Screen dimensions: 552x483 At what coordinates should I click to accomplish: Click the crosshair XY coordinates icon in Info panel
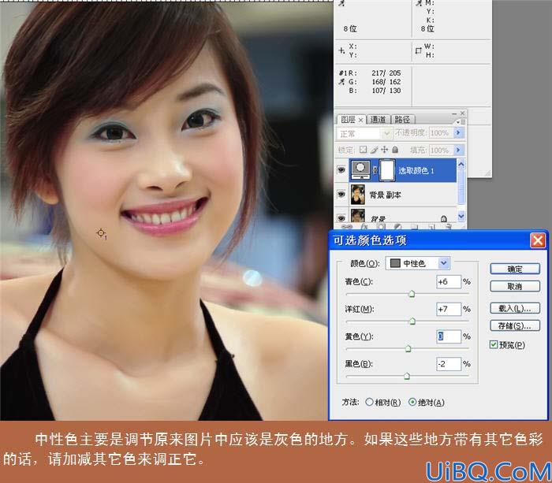point(341,50)
